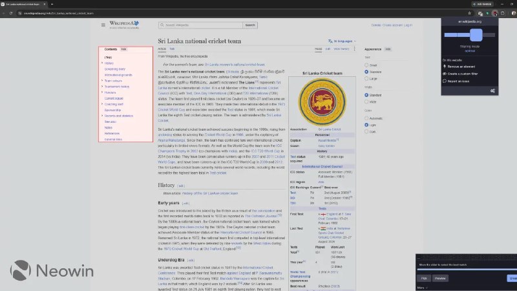The image size is (517, 291).
Task: Click the Ask Gemini button
Action: [x=483, y=5]
